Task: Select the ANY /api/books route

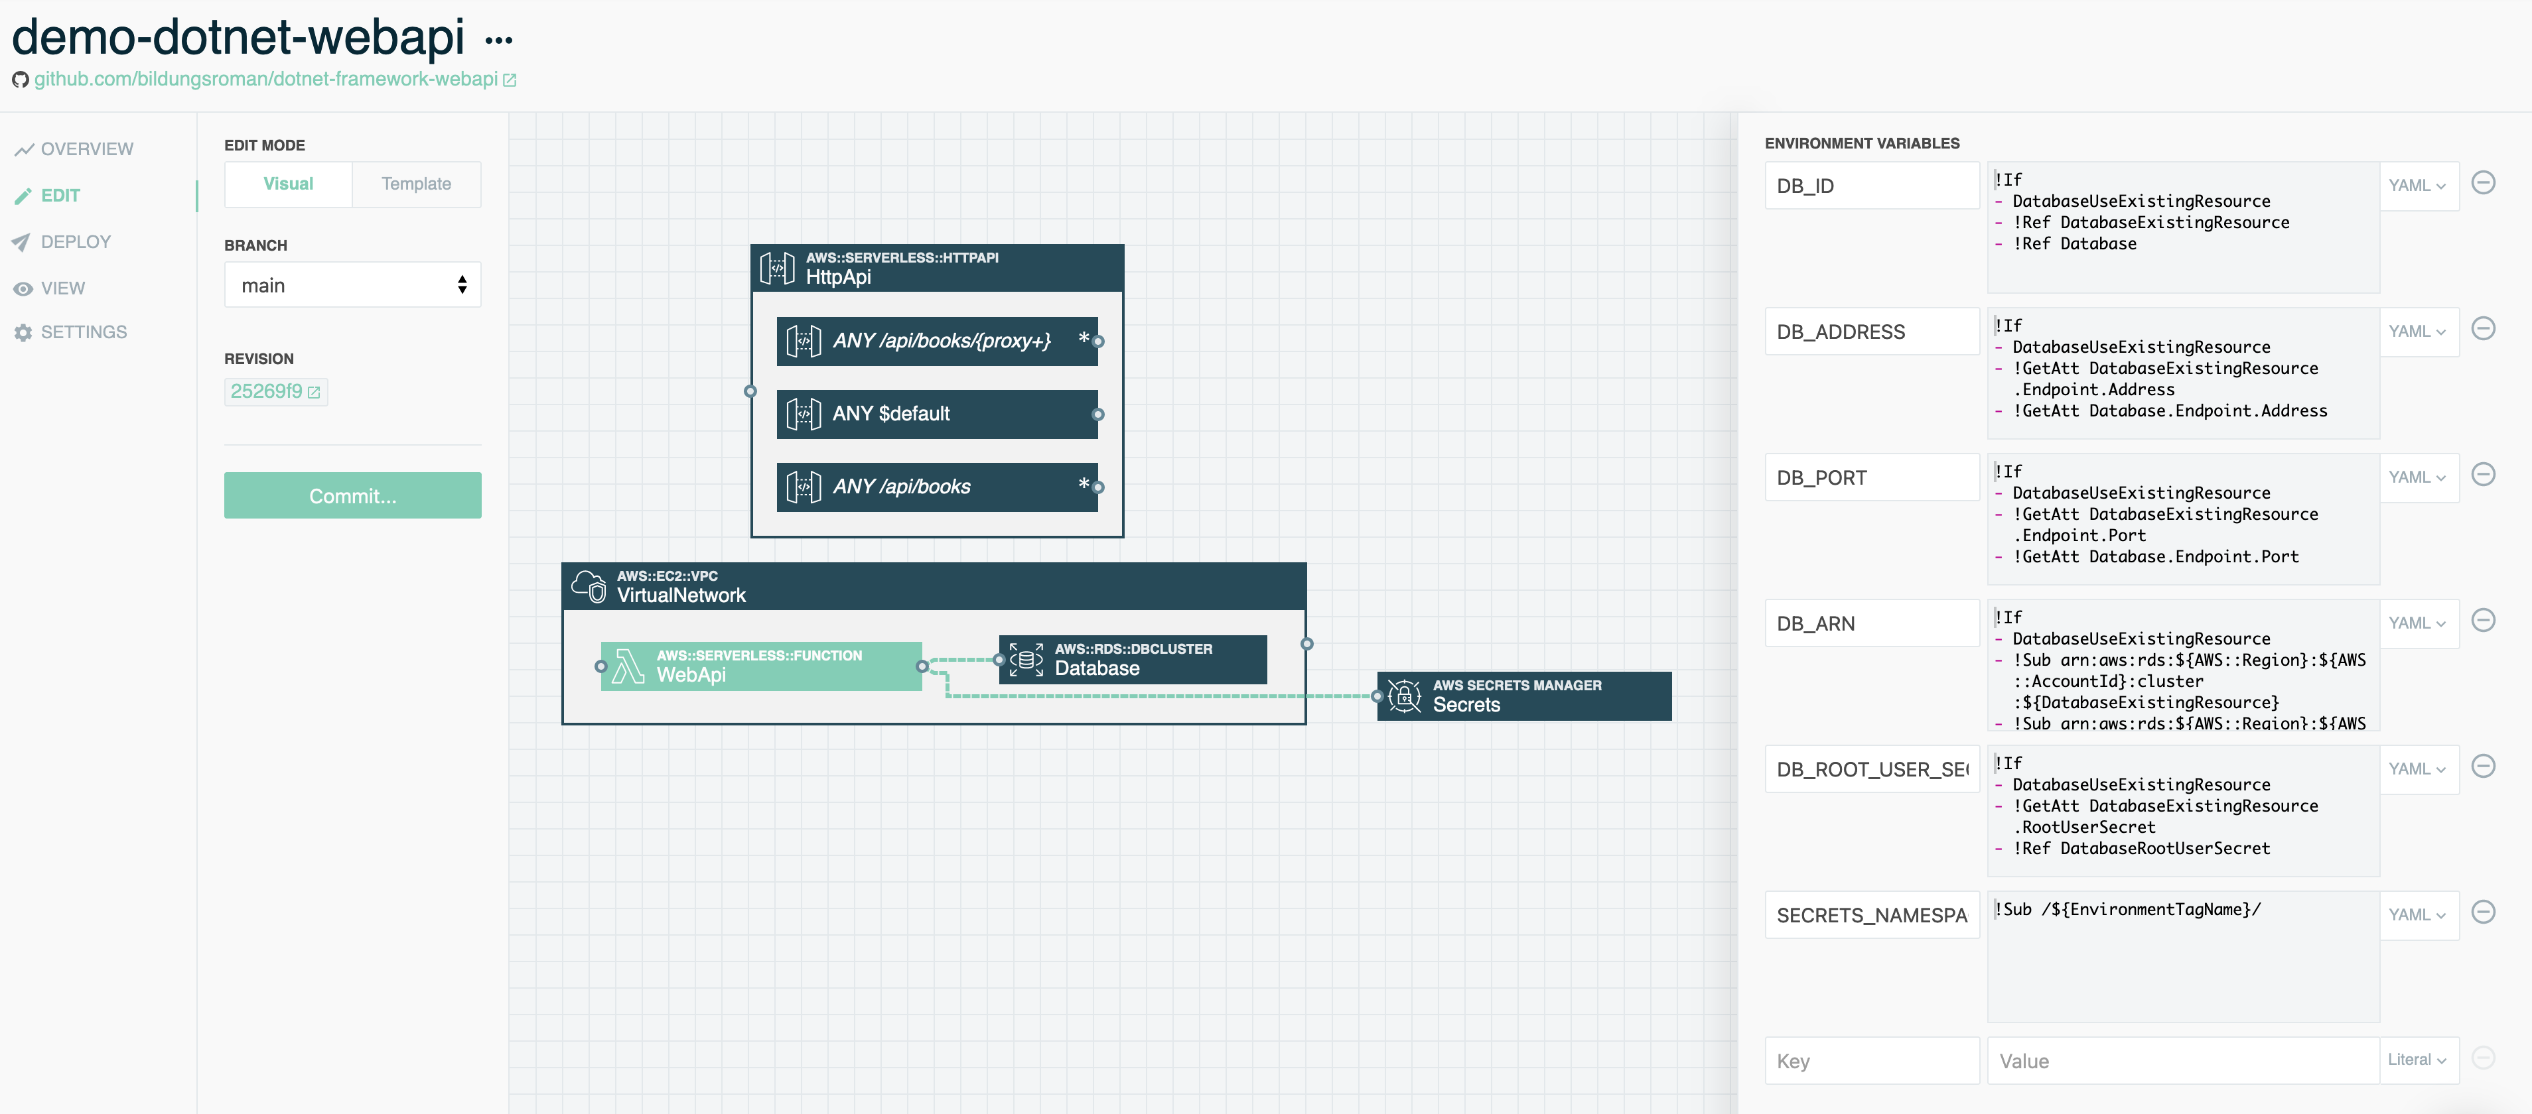Action: pyautogui.click(x=937, y=486)
